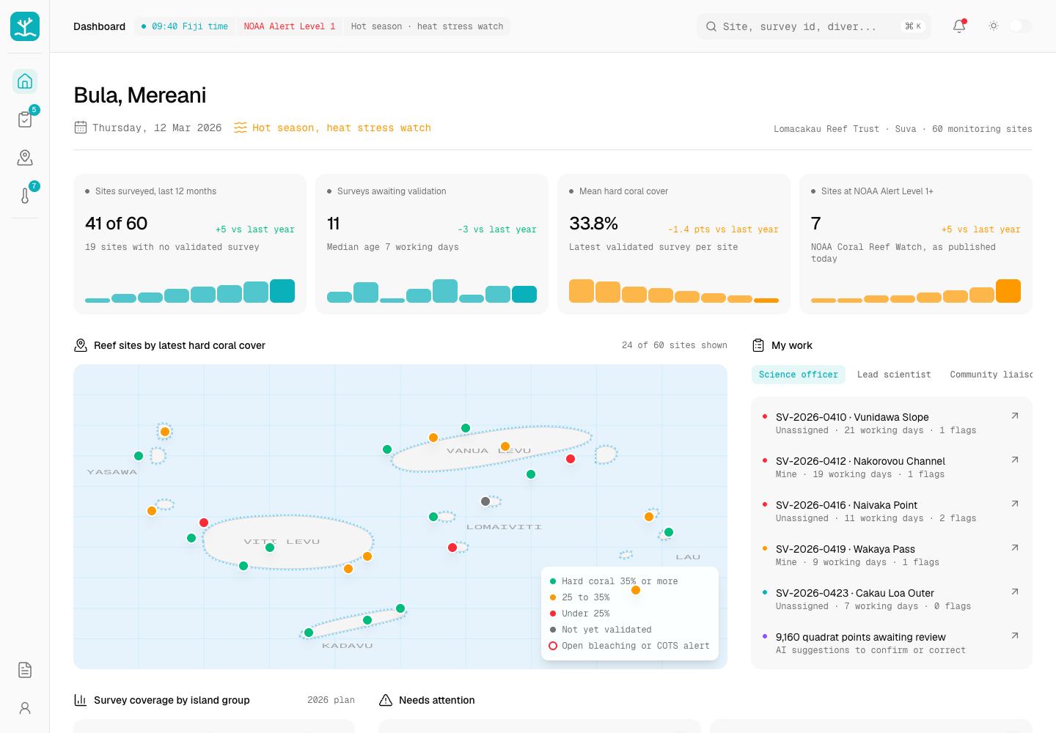This screenshot has width=1056, height=733.
Task: Open the SV-2026-0410 Vunidawa Slope survey
Action: pyautogui.click(x=892, y=423)
